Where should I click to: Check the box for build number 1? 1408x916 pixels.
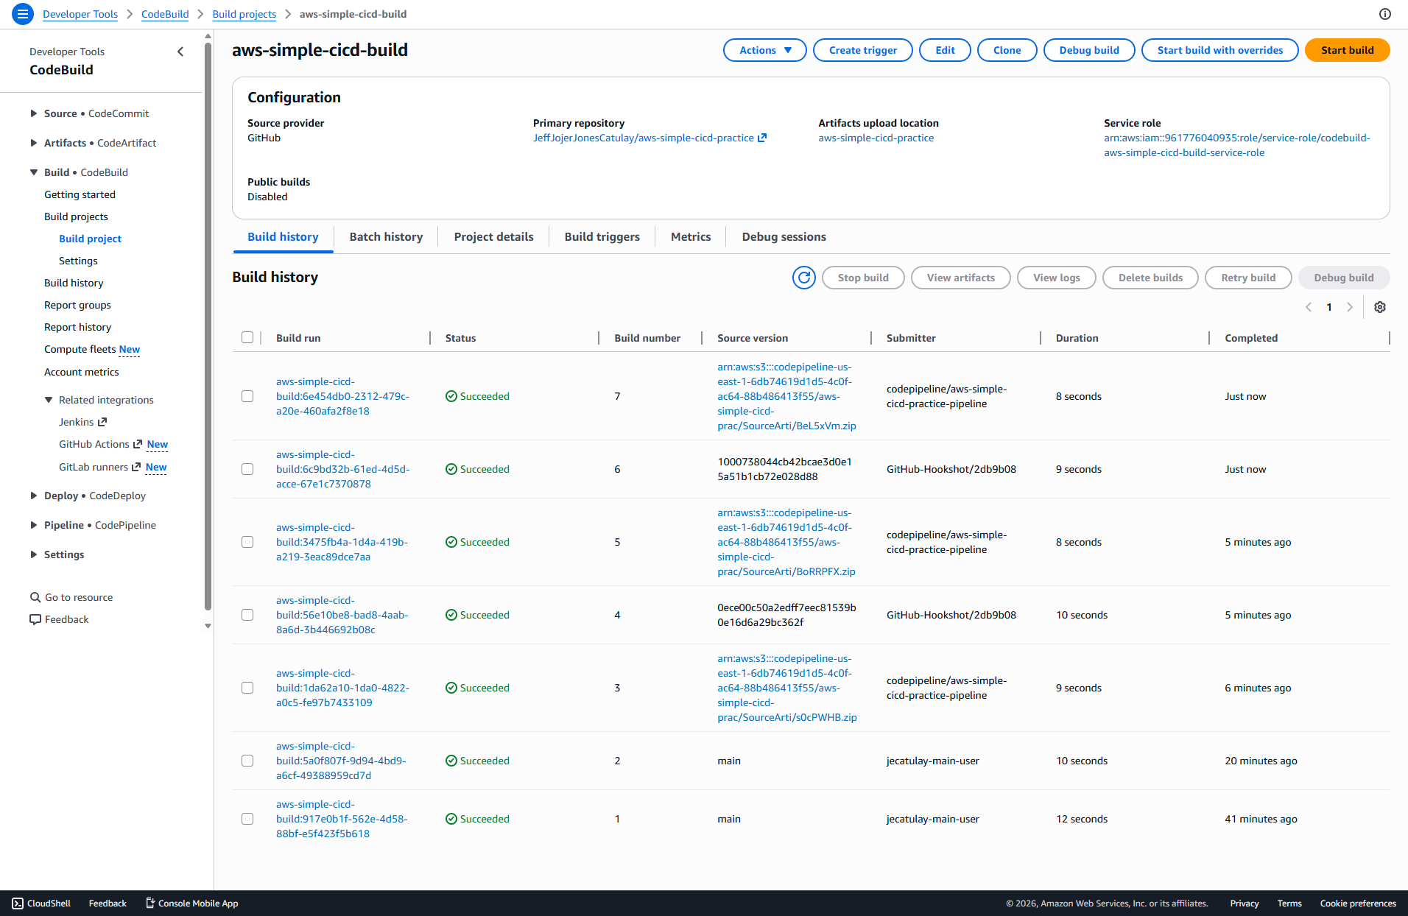coord(247,819)
